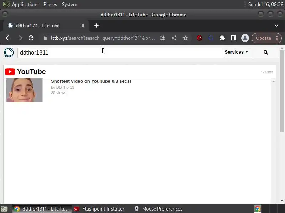This screenshot has height=213, width=285.
Task: Close the ddthor1311 - LiteTube tab
Action: coord(83,26)
